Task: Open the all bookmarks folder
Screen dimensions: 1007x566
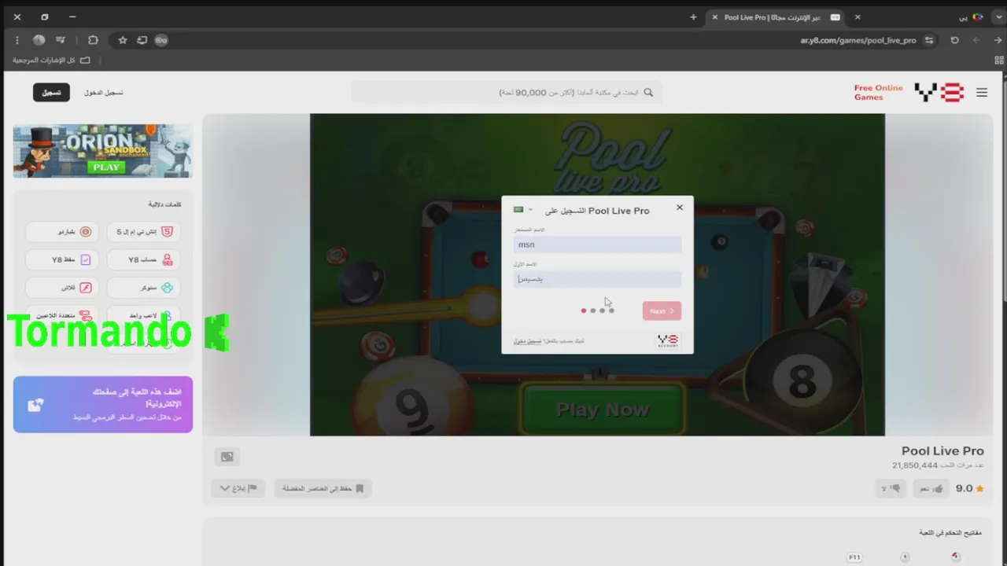Action: (51, 60)
